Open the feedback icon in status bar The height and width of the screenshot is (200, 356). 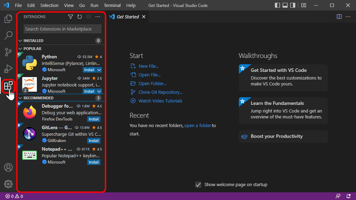click(338, 196)
